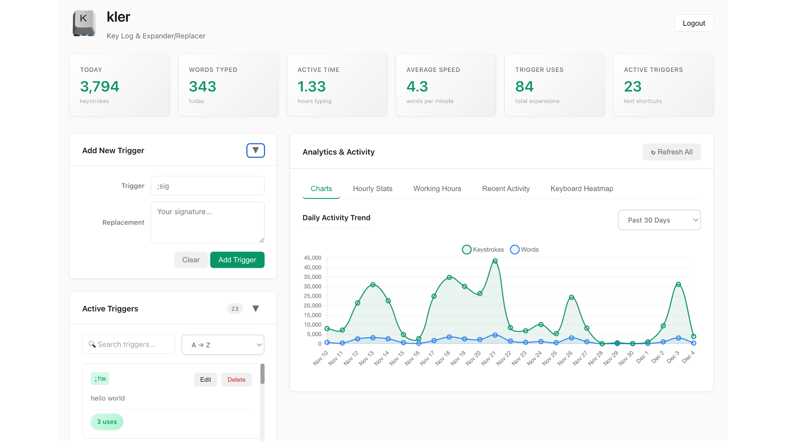Click the Logout button
This screenshot has height=442, width=786.
pos(693,24)
